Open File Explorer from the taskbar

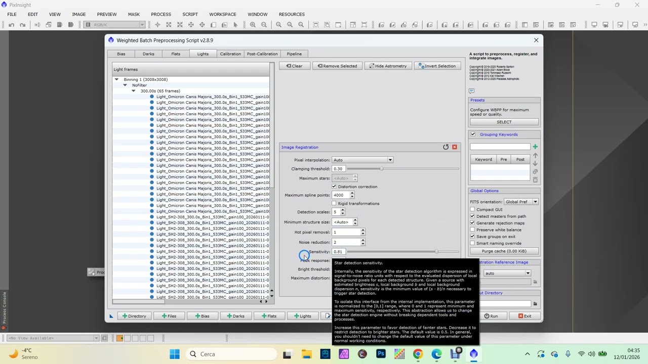[x=306, y=354]
